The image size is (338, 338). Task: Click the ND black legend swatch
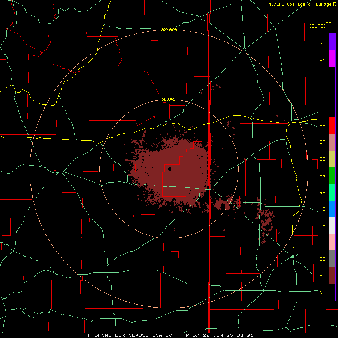[332, 292]
